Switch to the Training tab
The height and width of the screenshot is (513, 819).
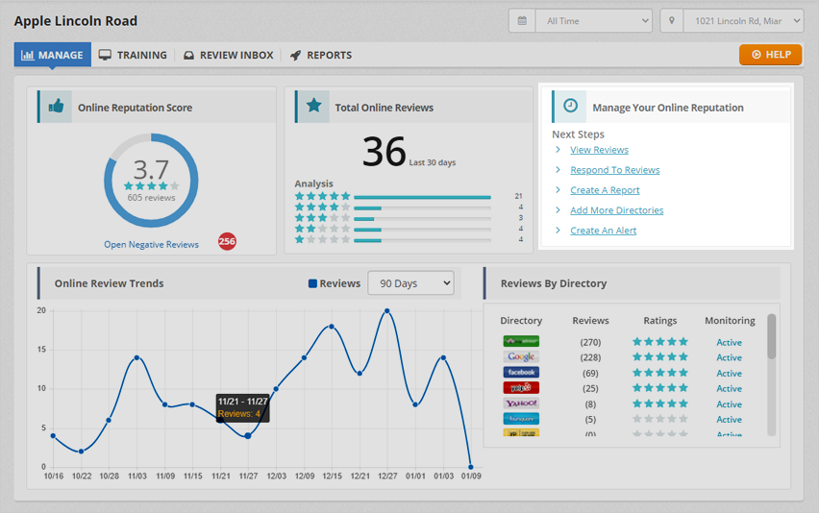(x=133, y=55)
